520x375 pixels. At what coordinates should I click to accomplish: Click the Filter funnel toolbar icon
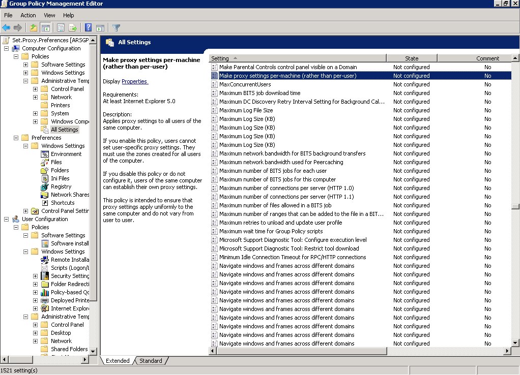116,28
